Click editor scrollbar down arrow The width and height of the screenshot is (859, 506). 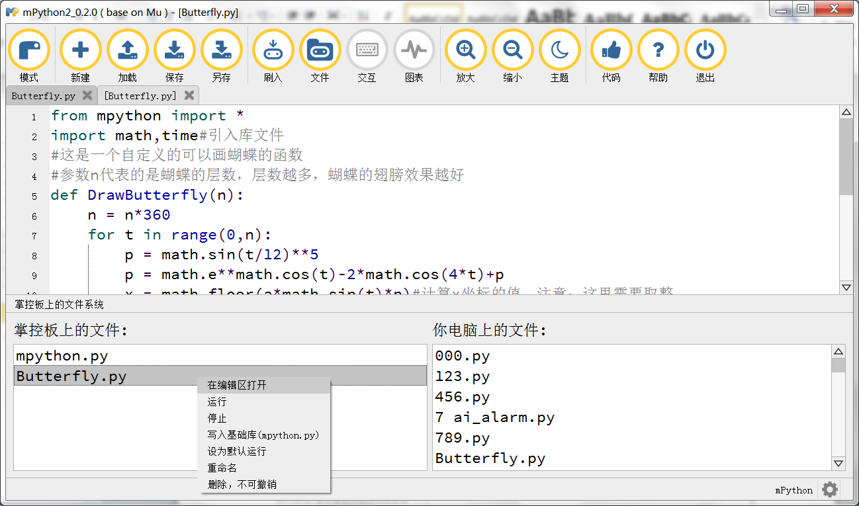(x=846, y=287)
